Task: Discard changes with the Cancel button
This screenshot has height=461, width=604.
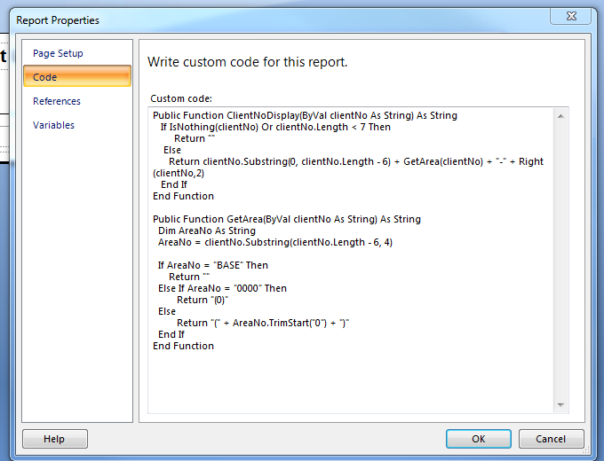Action: point(551,439)
